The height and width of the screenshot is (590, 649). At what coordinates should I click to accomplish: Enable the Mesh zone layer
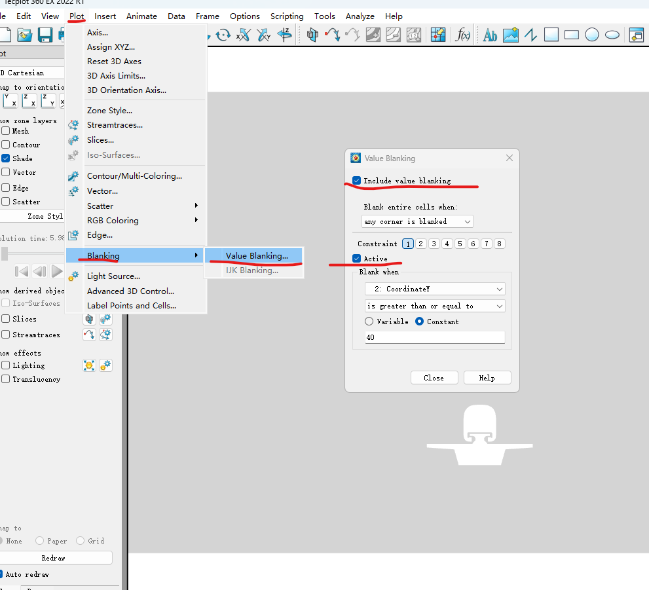click(x=6, y=131)
